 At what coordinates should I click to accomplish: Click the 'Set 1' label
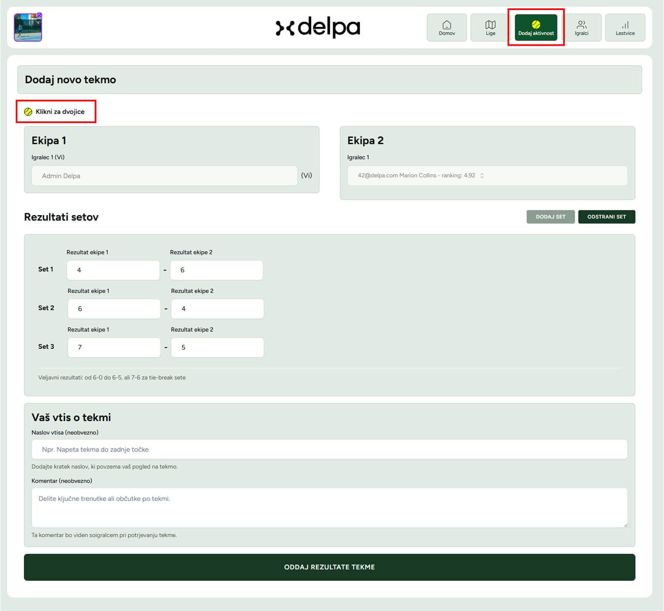coord(46,269)
